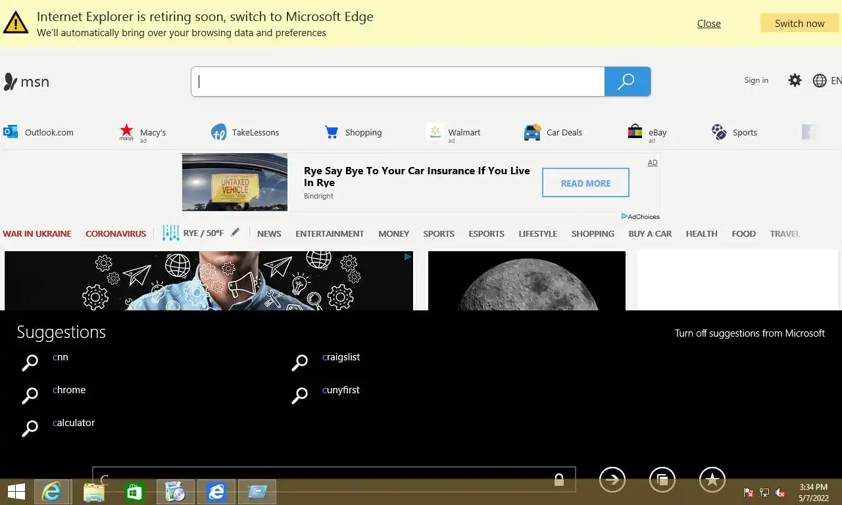The width and height of the screenshot is (842, 505).
Task: Open the LIFESTYLE tab
Action: (x=537, y=233)
